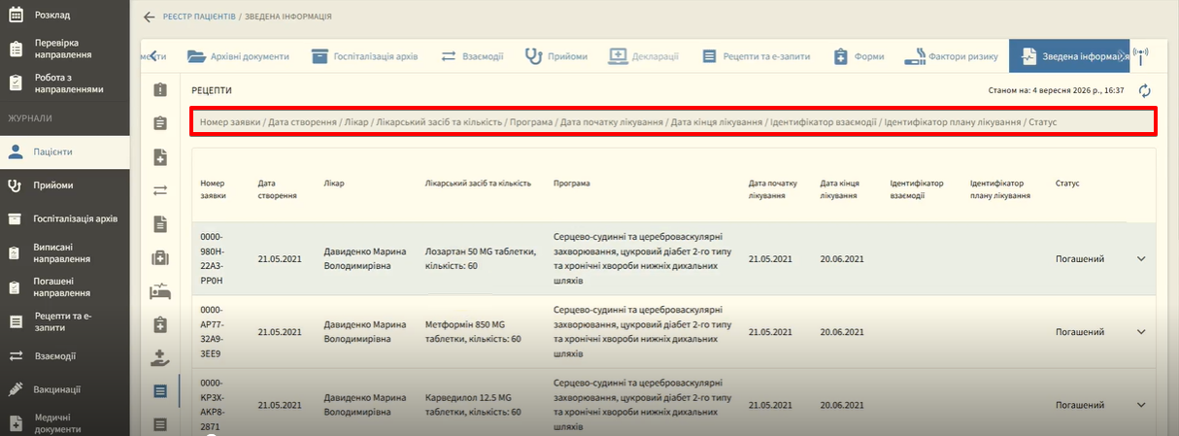Click the Реєстр пацієнтів breadcrumb link
This screenshot has height=436, width=1179.
[x=198, y=17]
